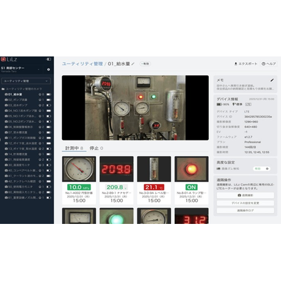The height and width of the screenshot is (281, 281).
Task: Toggle the 画像ズレ検知 有効 switch
Action: [262, 169]
